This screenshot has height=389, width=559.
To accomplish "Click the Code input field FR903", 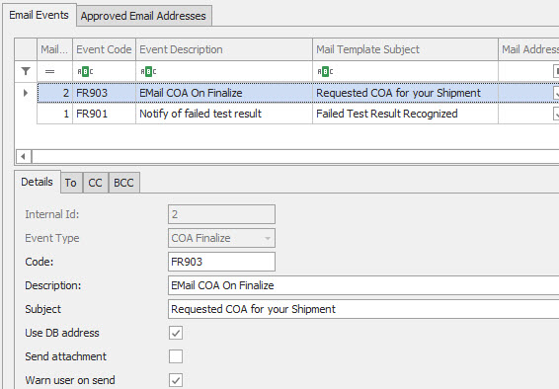I will tap(221, 262).
